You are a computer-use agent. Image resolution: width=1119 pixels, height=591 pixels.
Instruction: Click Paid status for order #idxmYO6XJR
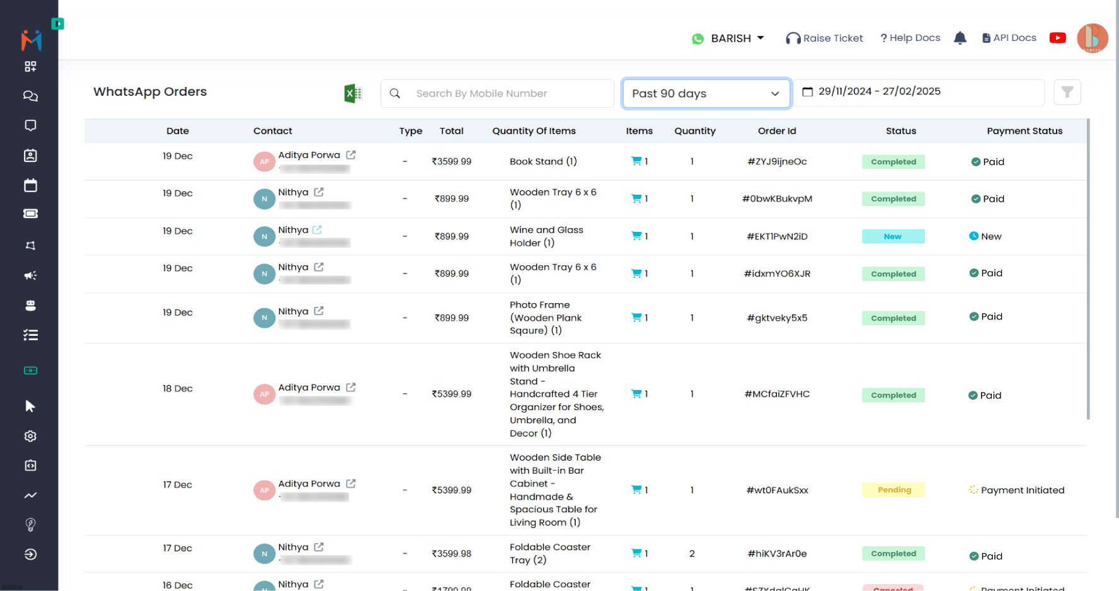986,273
